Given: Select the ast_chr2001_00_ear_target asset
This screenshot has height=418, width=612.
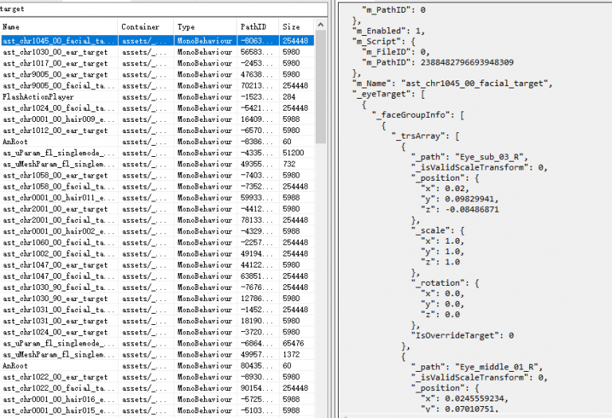Looking at the screenshot, I should coord(55,209).
